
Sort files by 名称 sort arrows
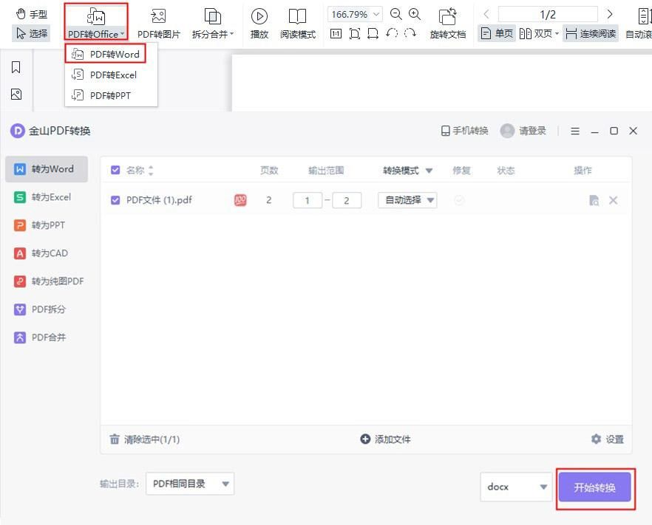tap(151, 171)
